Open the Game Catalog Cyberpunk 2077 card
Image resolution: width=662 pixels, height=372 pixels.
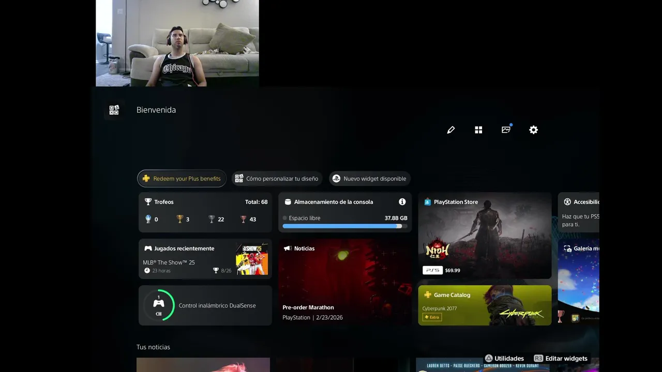485,305
